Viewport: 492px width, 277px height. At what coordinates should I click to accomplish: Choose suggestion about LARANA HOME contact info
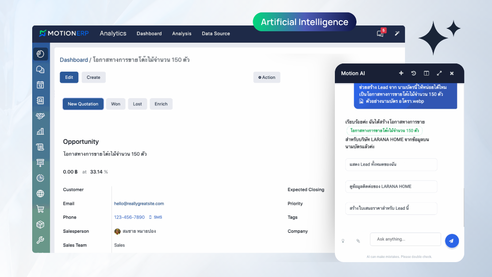pos(391,186)
